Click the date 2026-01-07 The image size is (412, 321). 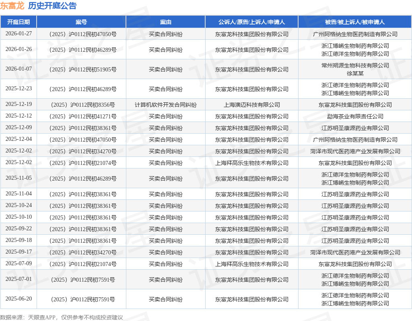[19, 69]
